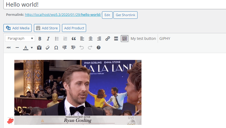This screenshot has height=128, width=226.
Task: Apply blockquote formatting
Action: click(x=74, y=39)
